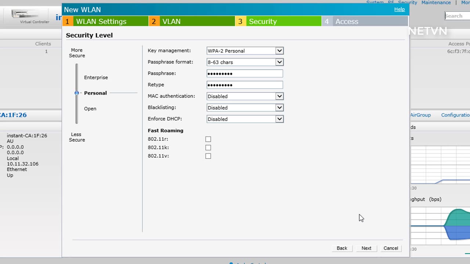Go to the VLAN step tab

(192, 21)
